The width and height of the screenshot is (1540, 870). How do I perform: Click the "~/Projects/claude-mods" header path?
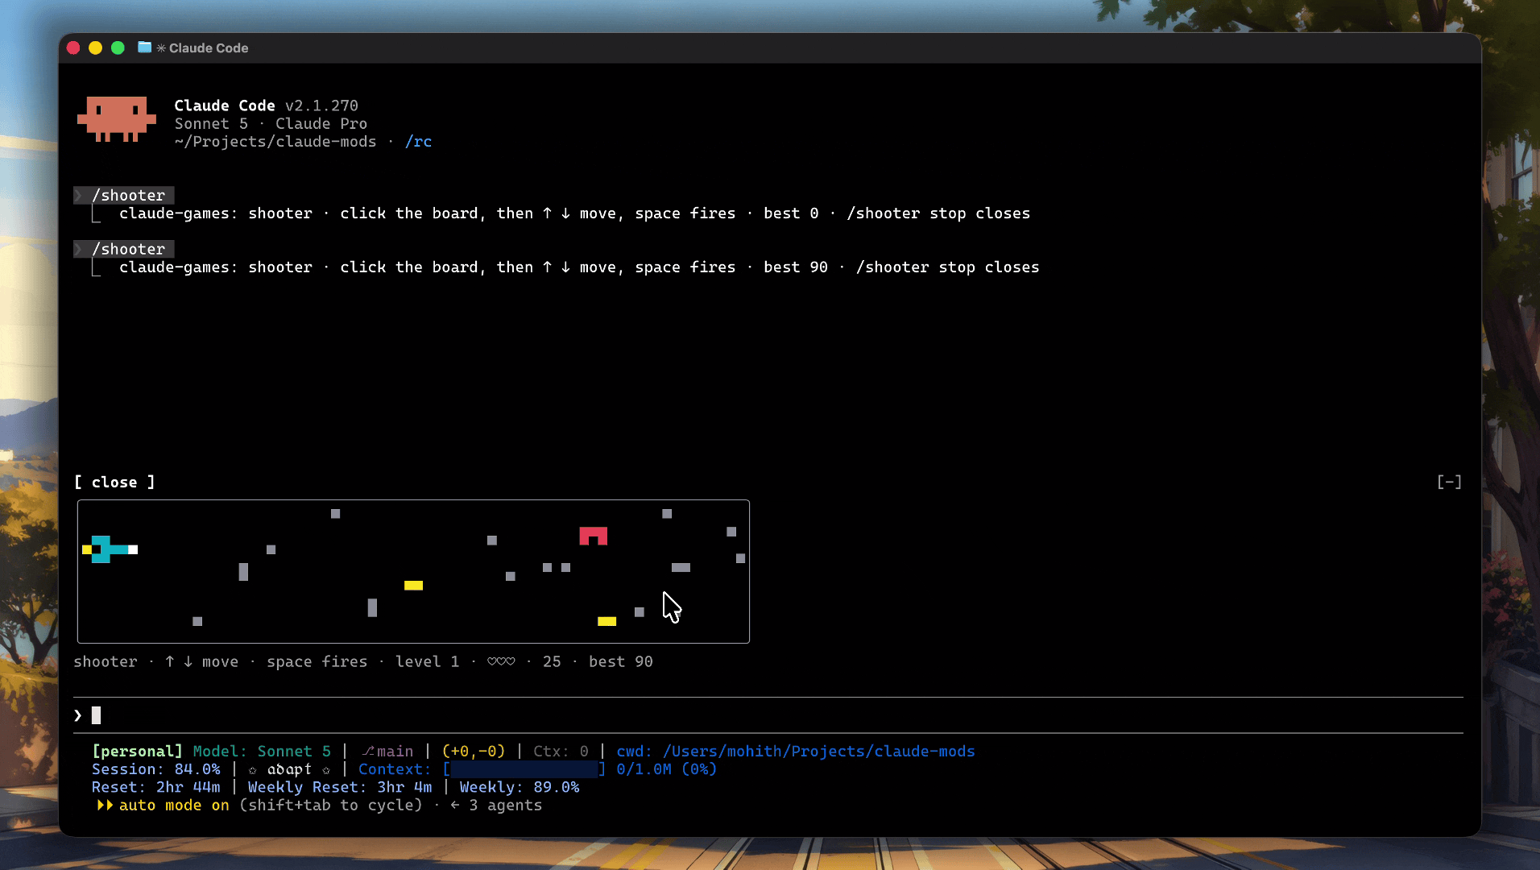click(x=275, y=142)
